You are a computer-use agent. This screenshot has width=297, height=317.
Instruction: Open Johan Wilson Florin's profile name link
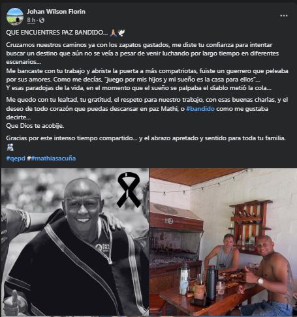tap(56, 12)
